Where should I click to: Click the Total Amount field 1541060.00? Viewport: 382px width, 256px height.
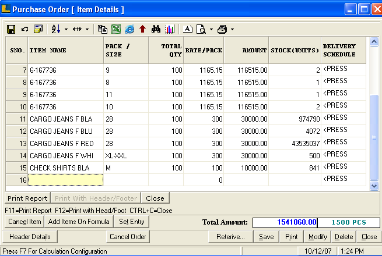[285, 222]
